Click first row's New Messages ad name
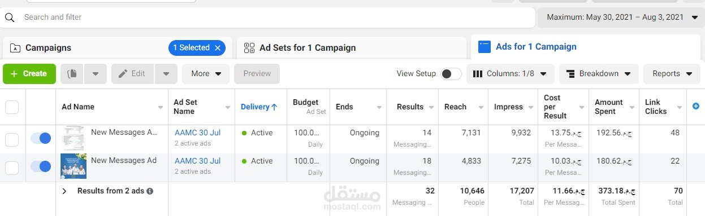The image size is (705, 216). click(x=124, y=133)
